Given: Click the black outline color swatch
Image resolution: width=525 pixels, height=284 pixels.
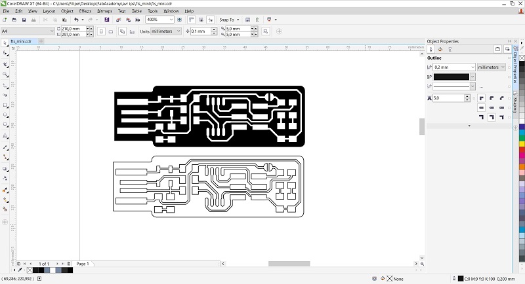Looking at the screenshot, I should [x=451, y=77].
